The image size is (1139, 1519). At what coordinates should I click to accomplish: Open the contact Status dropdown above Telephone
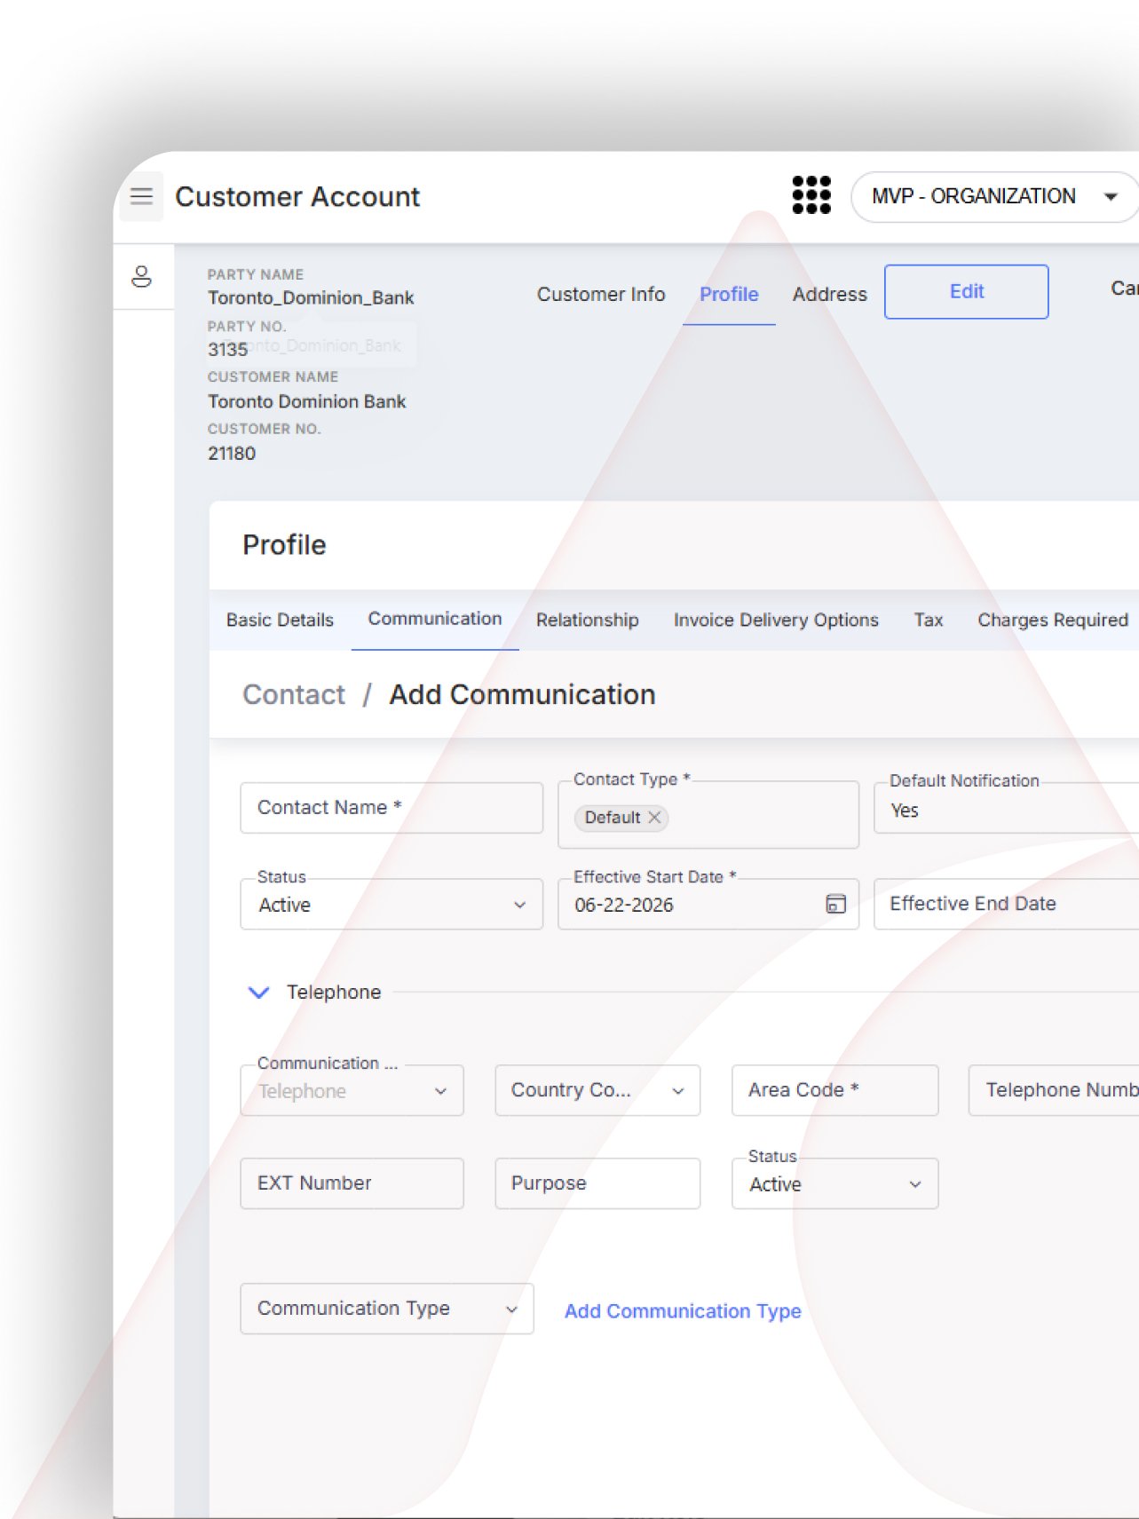tap(392, 905)
